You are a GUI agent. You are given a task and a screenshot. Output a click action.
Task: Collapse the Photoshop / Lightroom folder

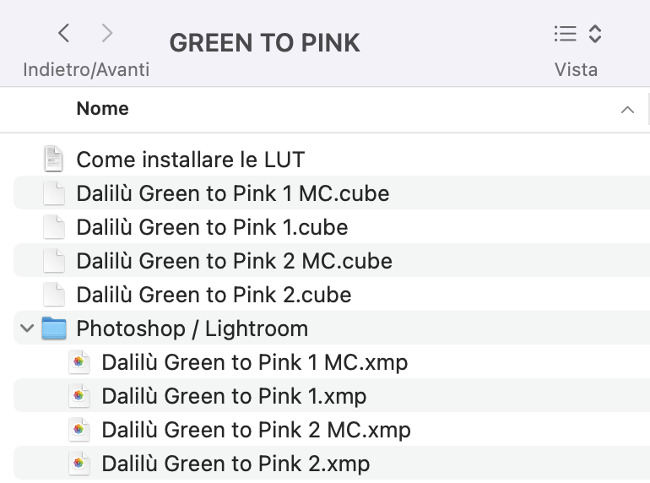coord(27,328)
